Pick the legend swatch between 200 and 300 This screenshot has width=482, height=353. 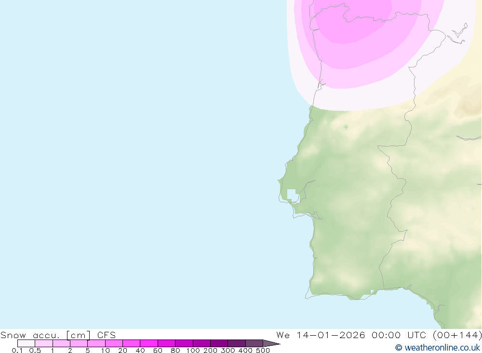219,343
